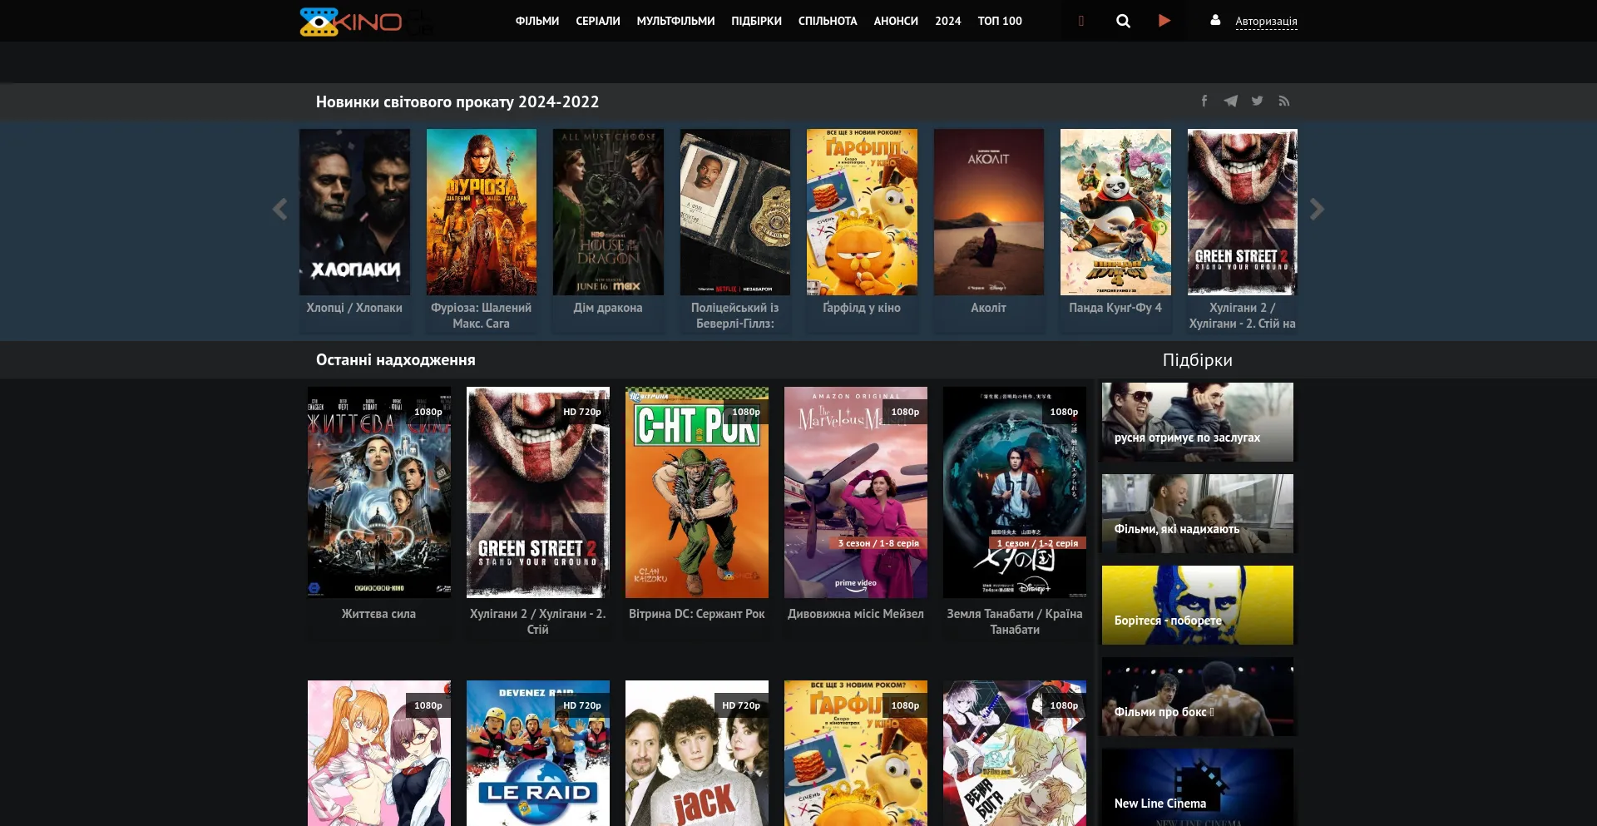Click the Новинки світового прокату 2024-2022 heading
The height and width of the screenshot is (826, 1597).
point(457,101)
